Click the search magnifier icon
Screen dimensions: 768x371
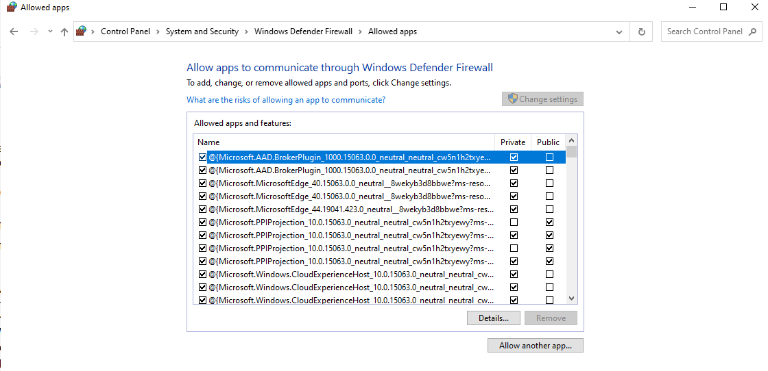752,31
